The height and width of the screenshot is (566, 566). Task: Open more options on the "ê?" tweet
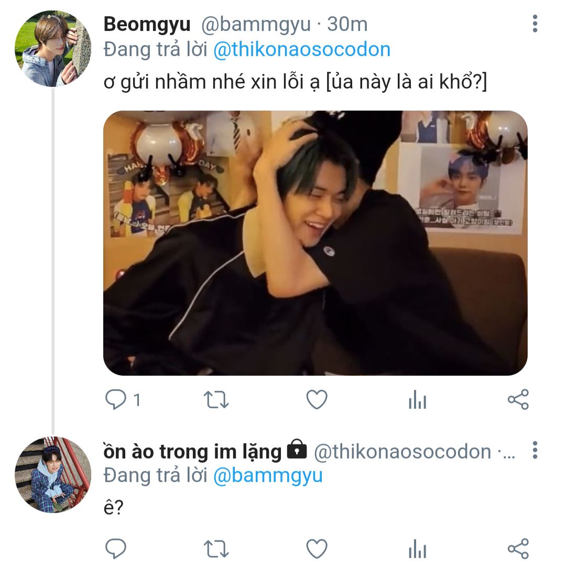click(535, 451)
